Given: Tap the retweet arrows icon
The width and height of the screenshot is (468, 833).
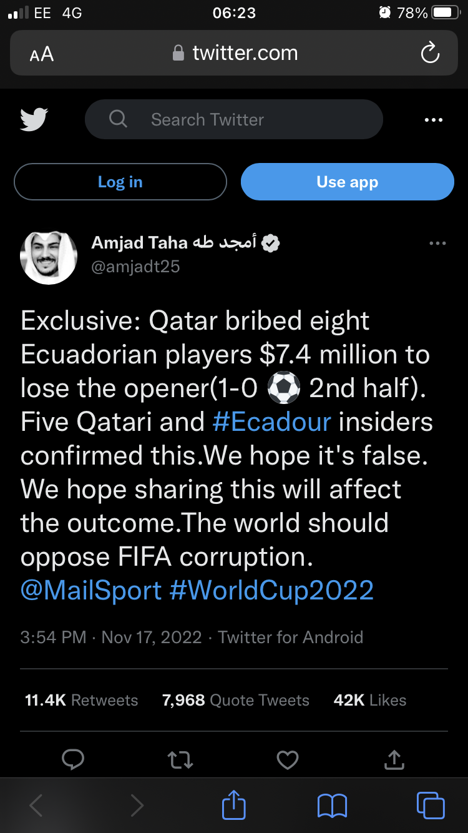Looking at the screenshot, I should (180, 759).
